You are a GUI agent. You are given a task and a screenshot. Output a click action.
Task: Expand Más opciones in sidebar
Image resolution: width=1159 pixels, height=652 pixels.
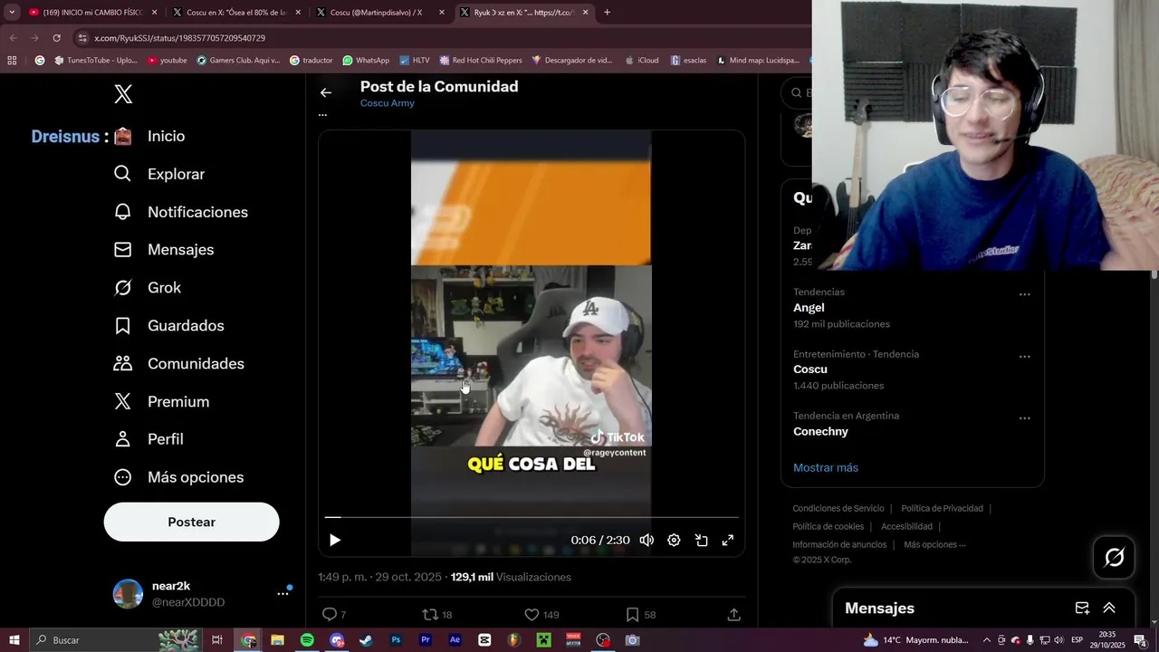coord(178,477)
